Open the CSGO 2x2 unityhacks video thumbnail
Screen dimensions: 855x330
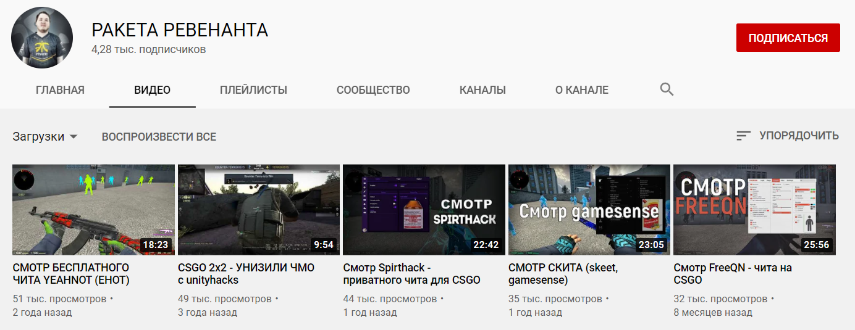259,210
